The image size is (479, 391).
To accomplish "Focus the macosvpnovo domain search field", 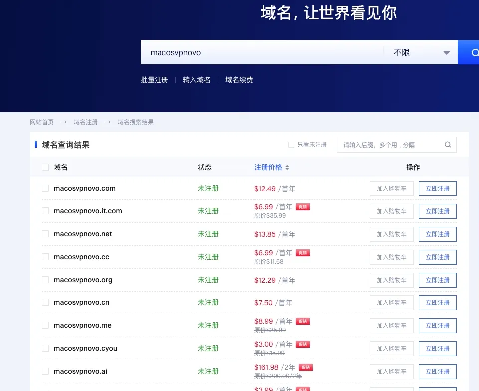I will (x=262, y=52).
